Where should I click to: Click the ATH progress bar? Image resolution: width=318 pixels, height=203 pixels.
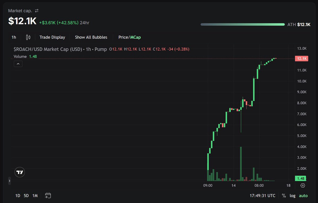click(x=243, y=24)
